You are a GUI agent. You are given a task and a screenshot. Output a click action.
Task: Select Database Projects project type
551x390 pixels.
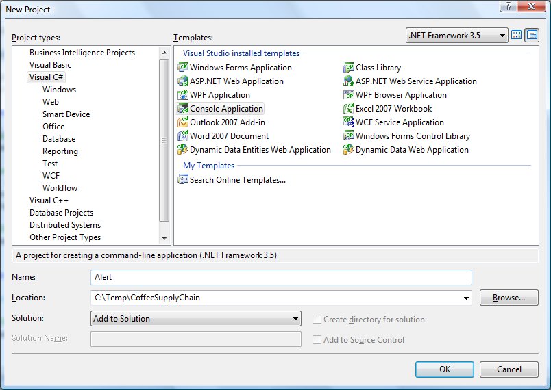coord(62,213)
